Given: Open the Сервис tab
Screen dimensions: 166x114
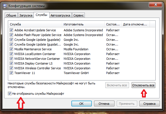Looking at the screenshot, I should pyautogui.click(x=78, y=15).
